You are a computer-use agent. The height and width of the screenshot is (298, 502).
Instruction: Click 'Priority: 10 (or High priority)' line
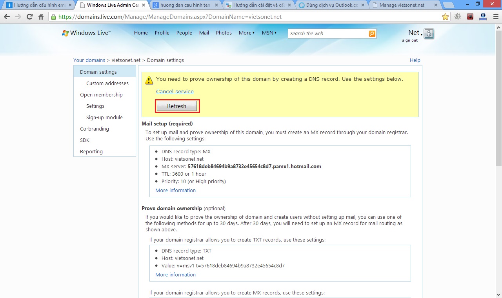(194, 182)
